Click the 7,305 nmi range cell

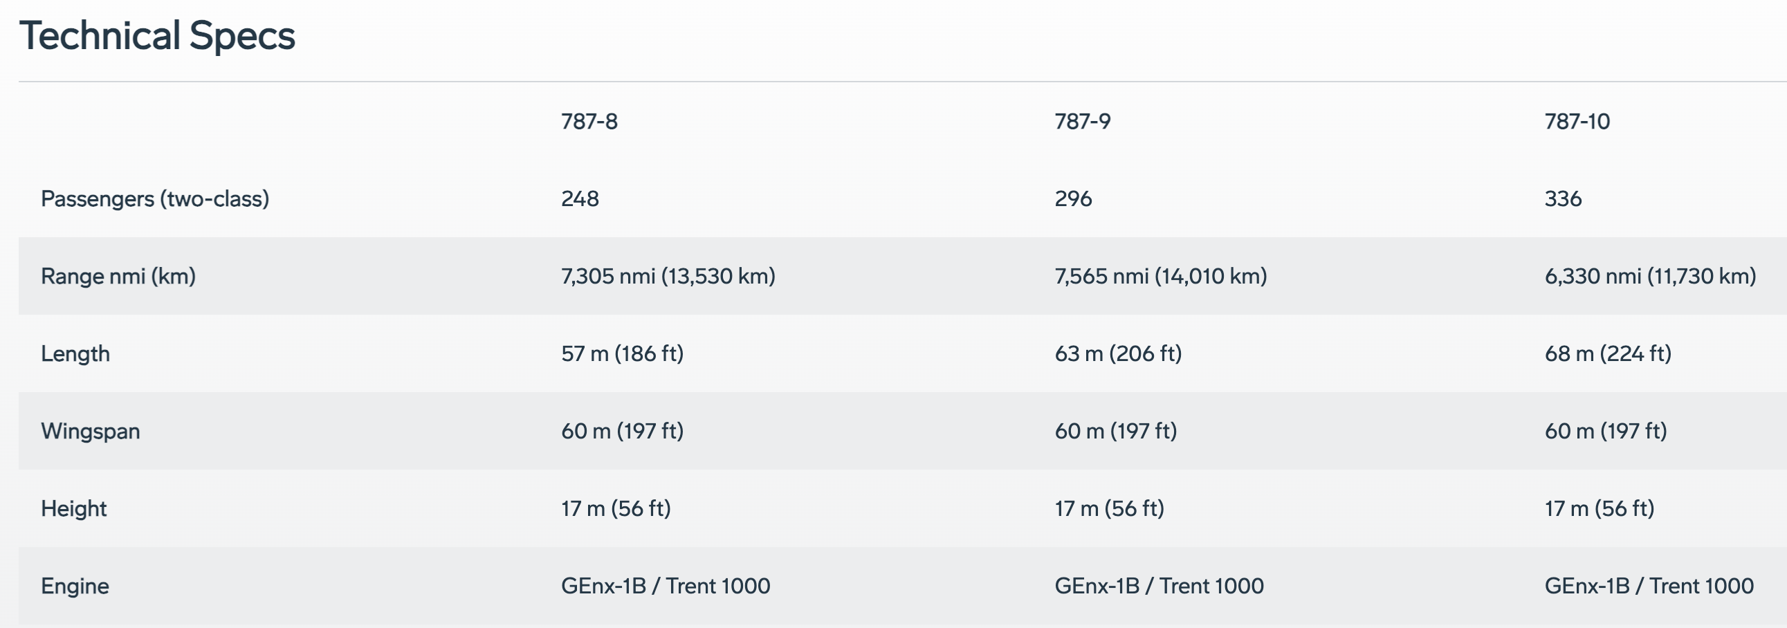[668, 276]
